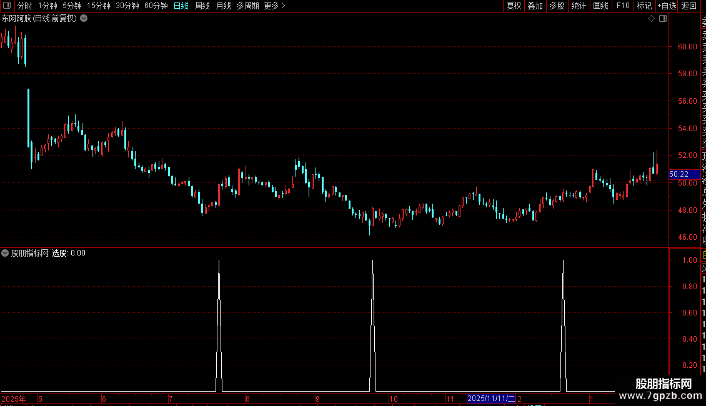The image size is (706, 406).
Task: Click the diamond icon in chart header
Action: (651, 19)
